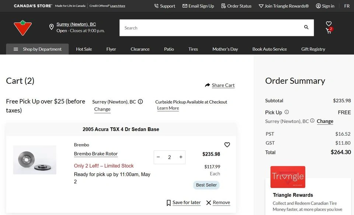This screenshot has height=215, width=354.
Task: Click the Shop by Department hamburger icon
Action: coord(16,49)
